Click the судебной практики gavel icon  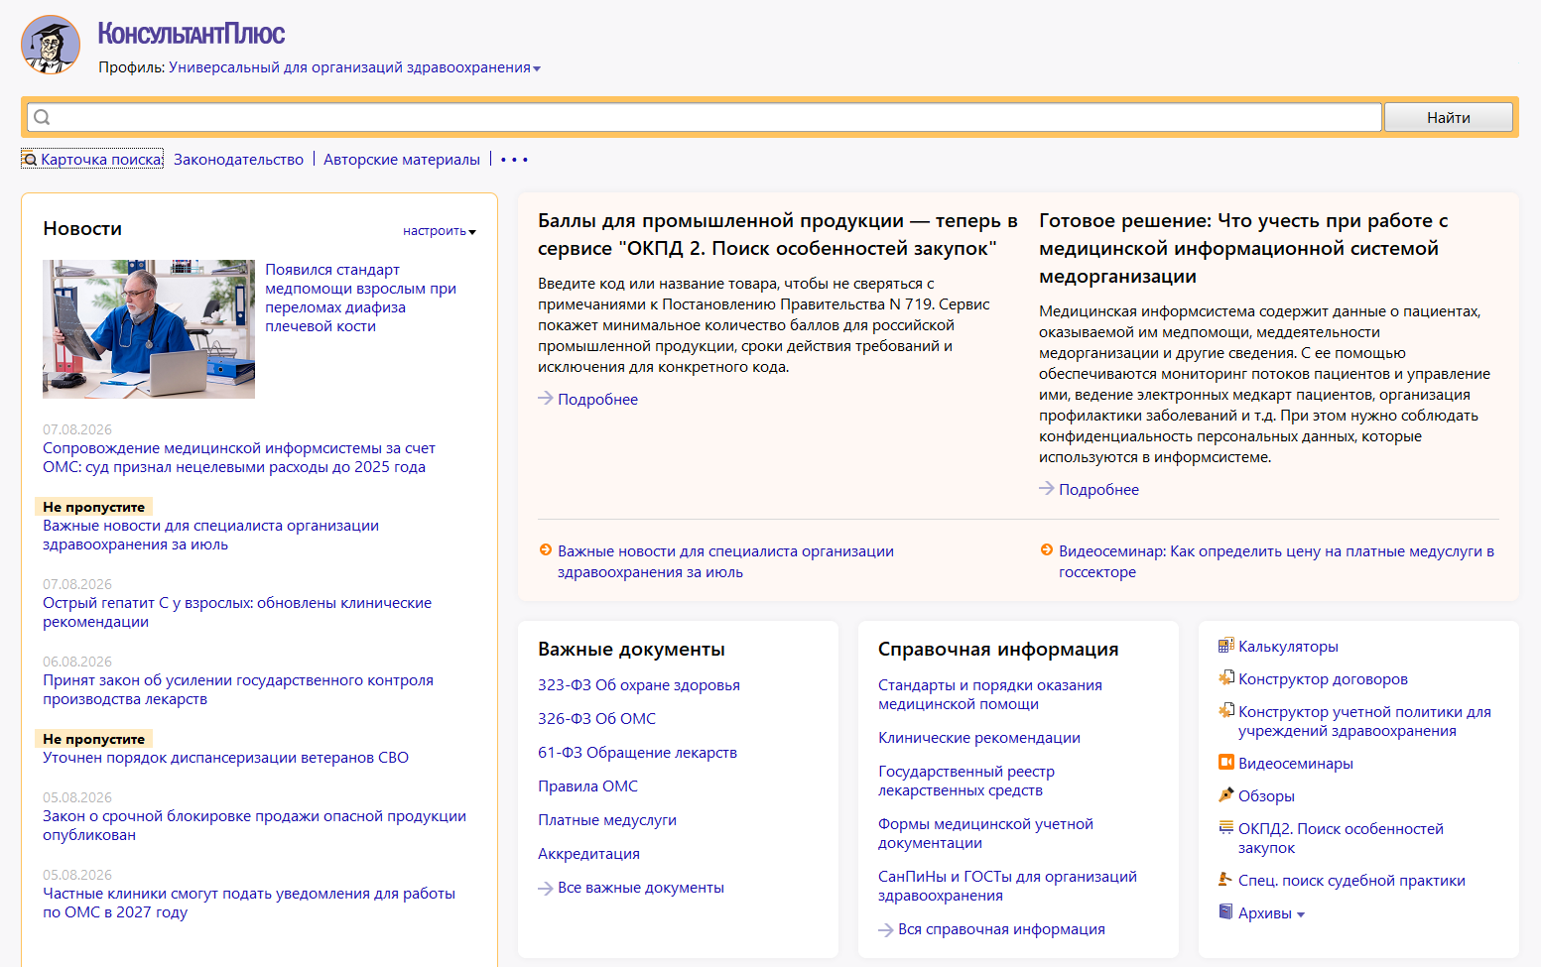coord(1226,879)
